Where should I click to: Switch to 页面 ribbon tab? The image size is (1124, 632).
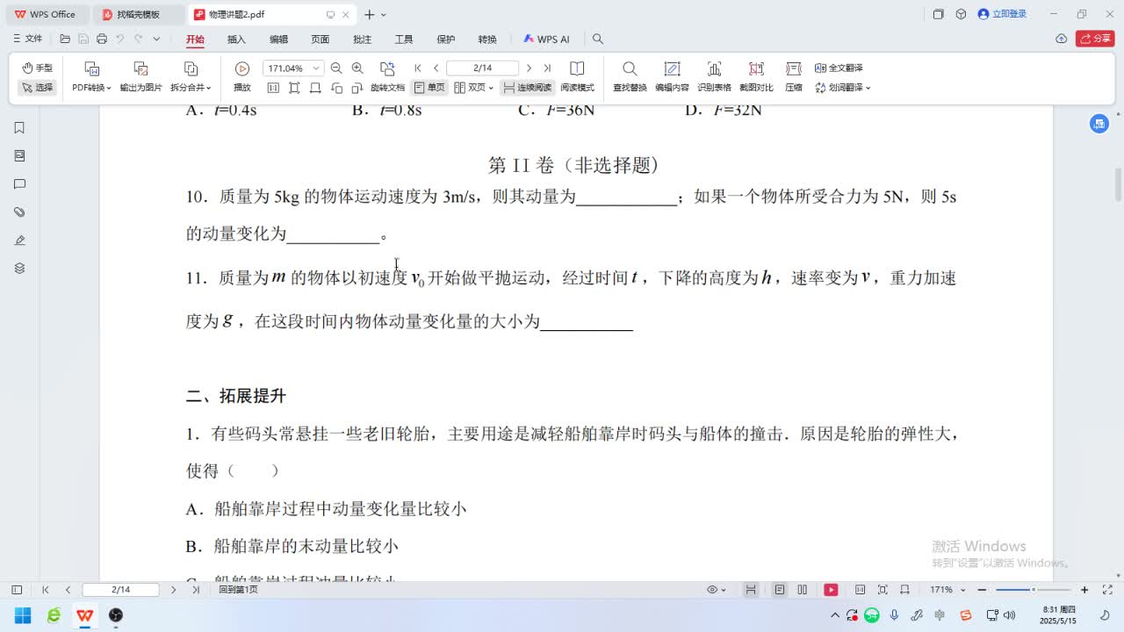(320, 39)
